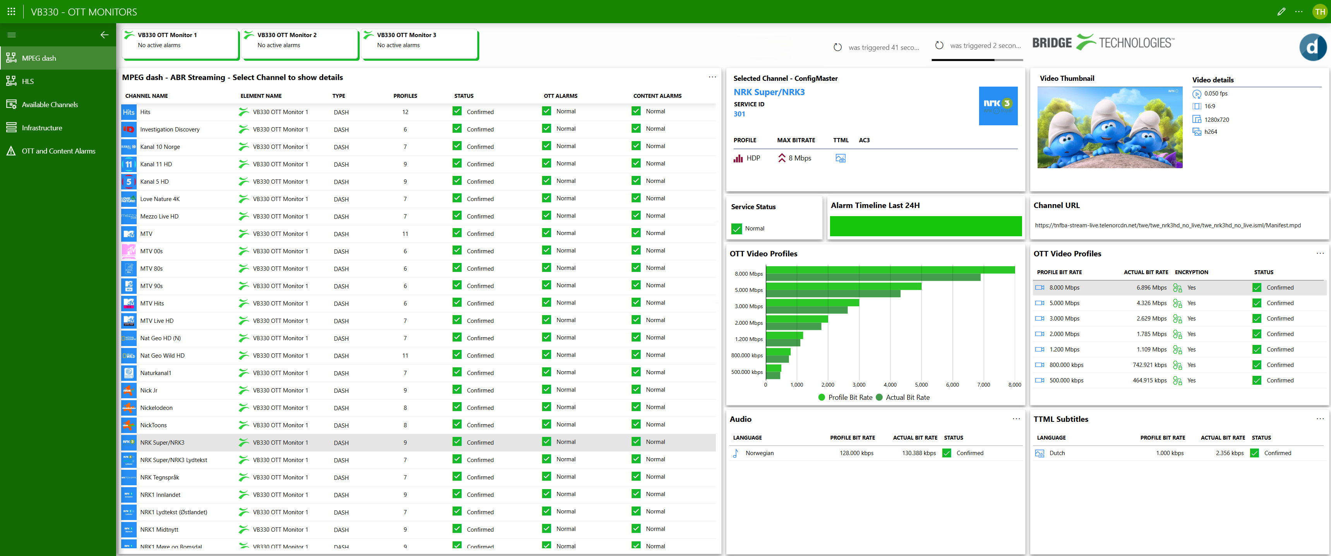Open the VB330 OTT Monitor 1 card

pos(180,44)
